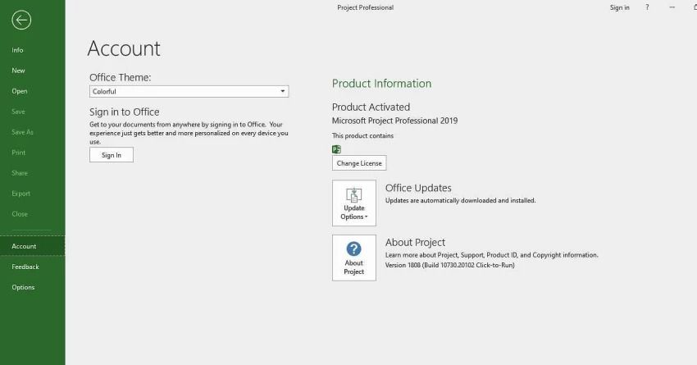Click the Microsoft Project Professional 2019 text
697x365 pixels.
[x=394, y=121]
